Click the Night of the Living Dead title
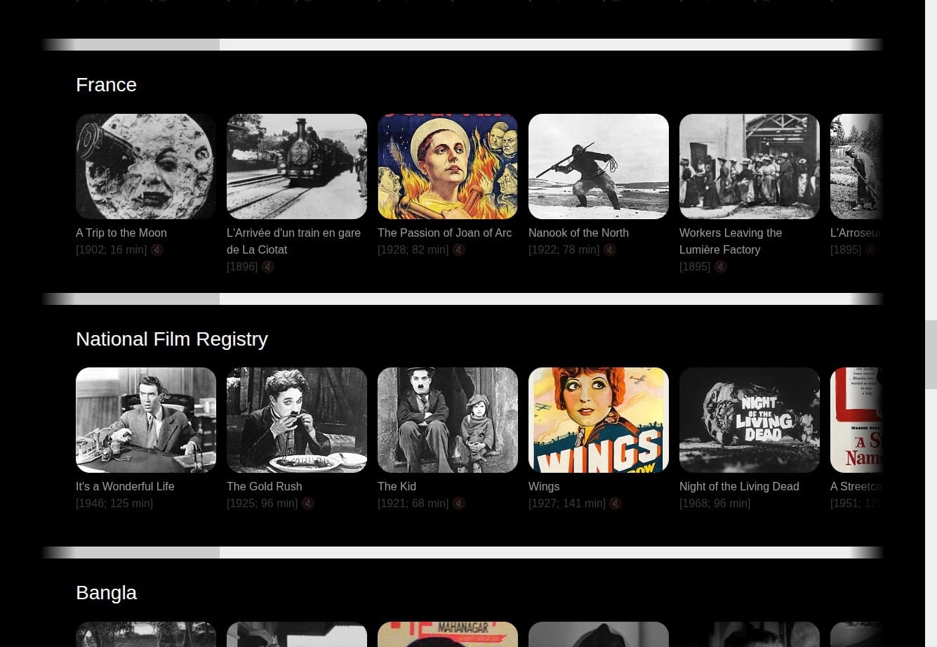The image size is (937, 647). (x=738, y=486)
